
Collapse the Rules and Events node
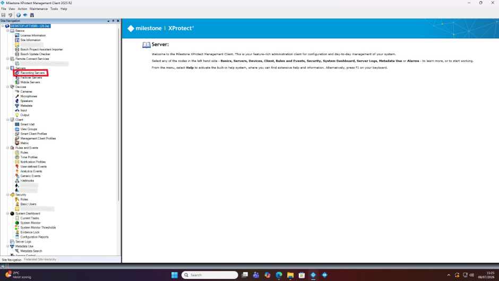tap(7, 148)
